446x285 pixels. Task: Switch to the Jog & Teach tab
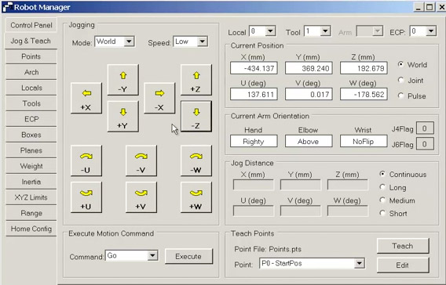pyautogui.click(x=31, y=41)
